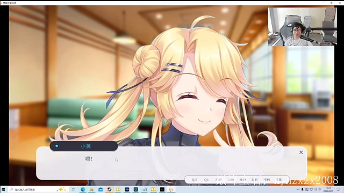Click the 小美 speaker name plate
This screenshot has width=344, height=193.
point(84,146)
